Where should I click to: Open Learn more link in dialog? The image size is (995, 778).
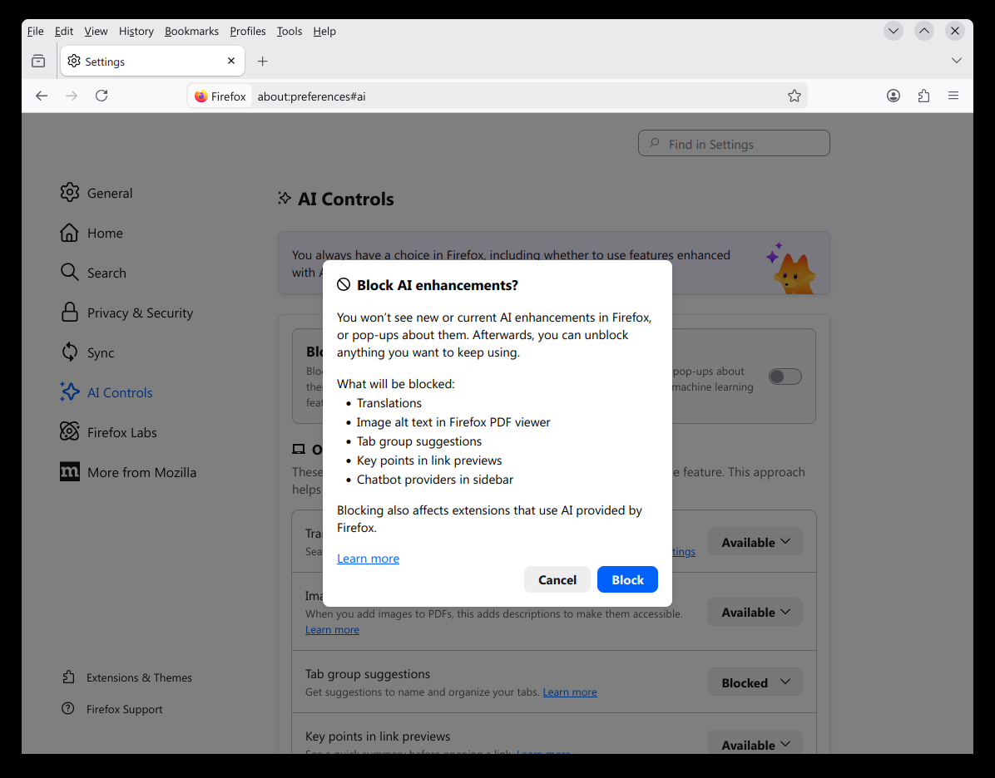[368, 559]
